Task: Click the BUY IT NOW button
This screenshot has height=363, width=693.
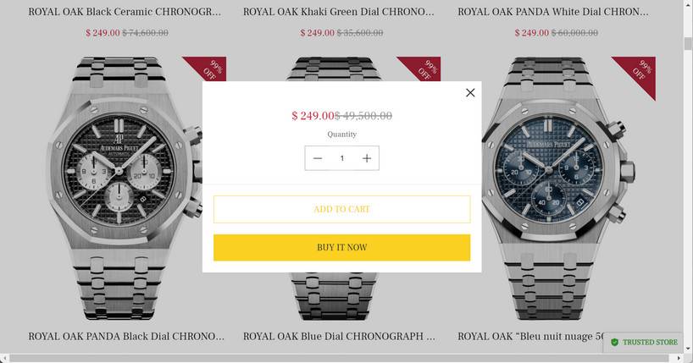Action: (342, 248)
